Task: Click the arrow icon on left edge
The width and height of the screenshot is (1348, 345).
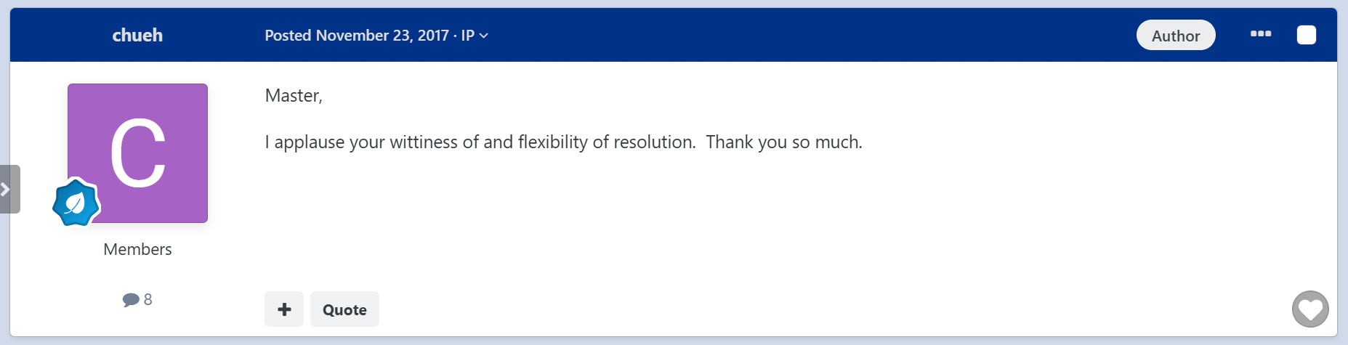Action: (6, 190)
